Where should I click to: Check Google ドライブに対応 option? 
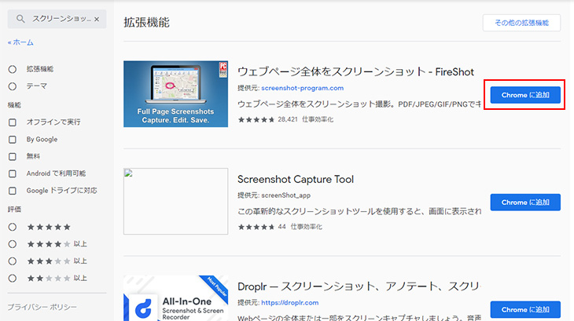point(13,191)
